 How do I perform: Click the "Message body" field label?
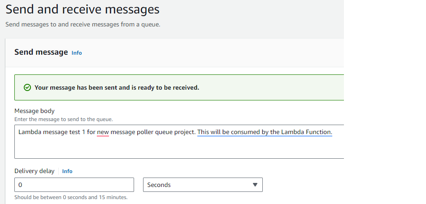[35, 111]
